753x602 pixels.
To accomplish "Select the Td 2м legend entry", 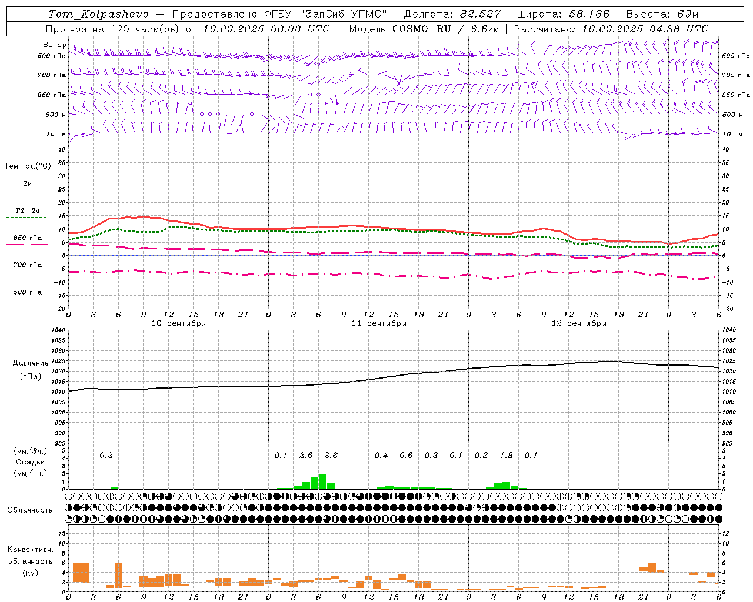I will (x=28, y=210).
